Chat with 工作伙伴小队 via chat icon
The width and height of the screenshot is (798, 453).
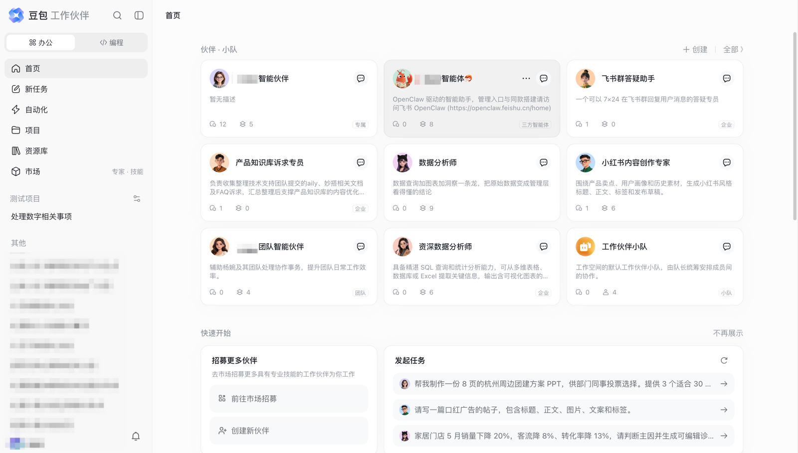point(727,247)
